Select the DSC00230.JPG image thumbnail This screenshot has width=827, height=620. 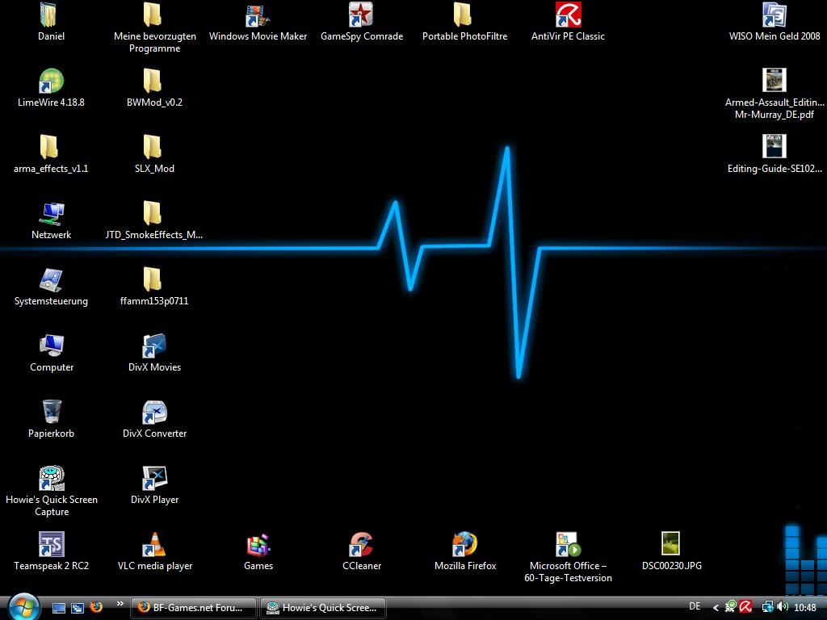(670, 545)
